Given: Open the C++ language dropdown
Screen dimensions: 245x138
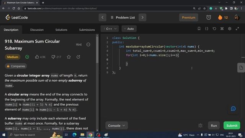Looking at the screenshot, I should (110, 29).
